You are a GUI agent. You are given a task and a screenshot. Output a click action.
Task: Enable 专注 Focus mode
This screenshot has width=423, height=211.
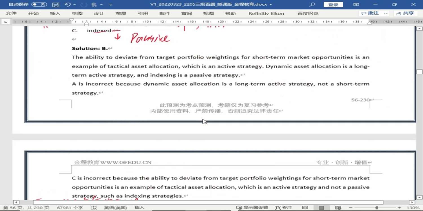click(283, 208)
